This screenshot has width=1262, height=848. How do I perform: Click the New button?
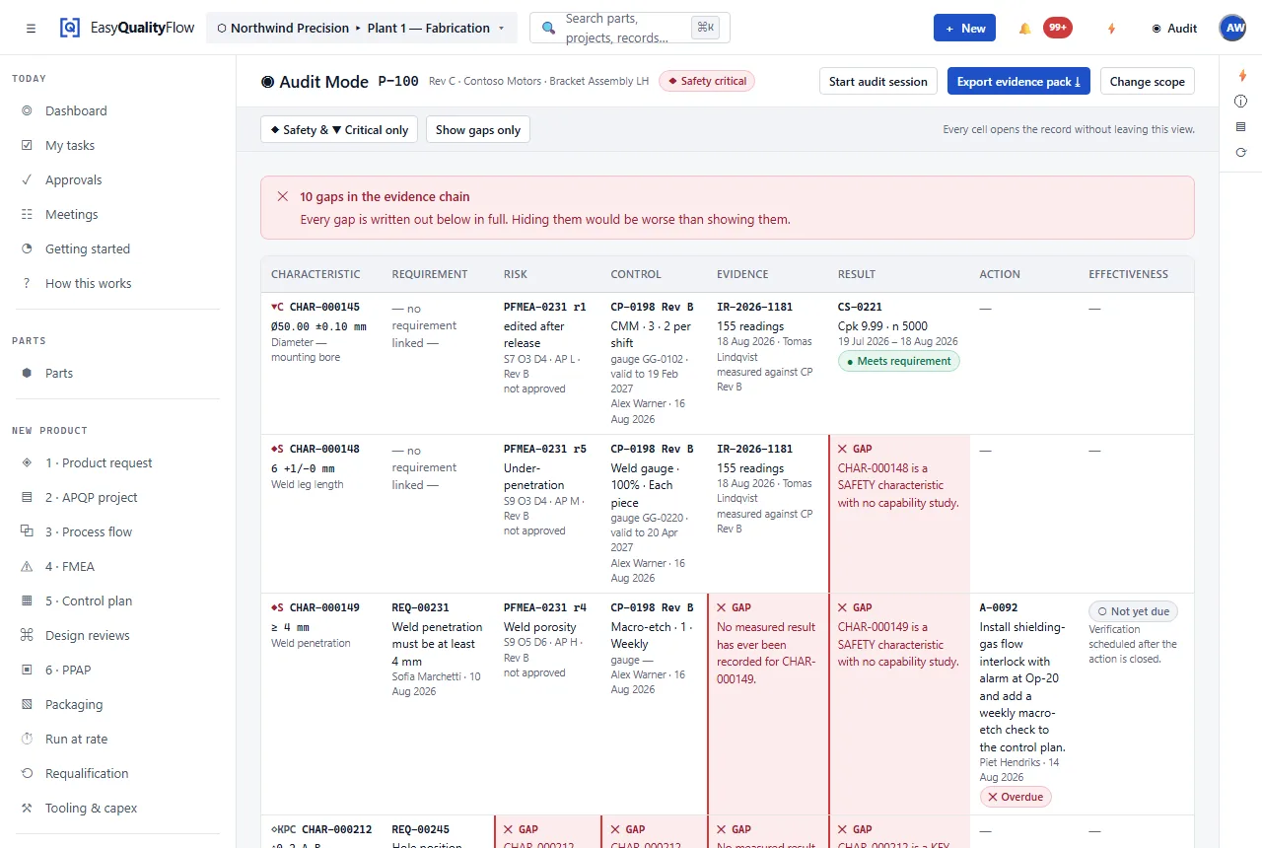[x=964, y=28]
